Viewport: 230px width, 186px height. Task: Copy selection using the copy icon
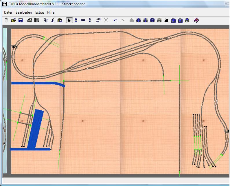pyautogui.click(x=46, y=20)
